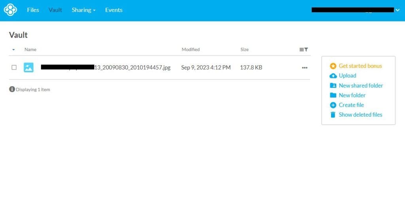
Task: Click the Create file plus icon
Action: point(333,105)
